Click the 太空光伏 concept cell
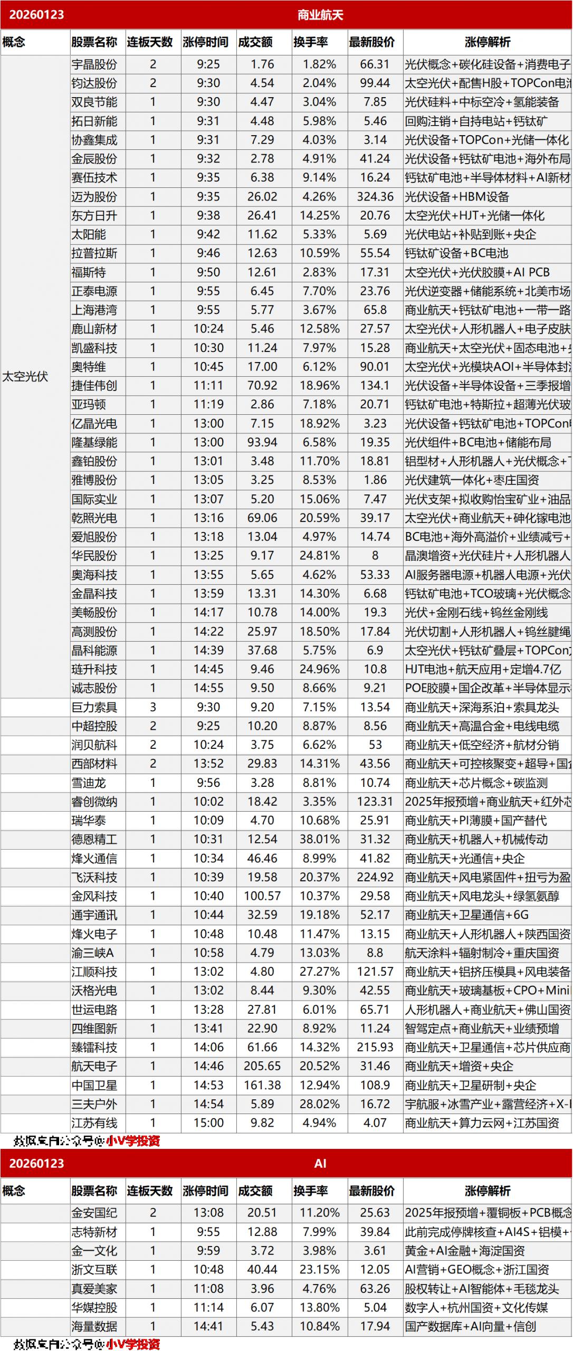 tap(35, 376)
